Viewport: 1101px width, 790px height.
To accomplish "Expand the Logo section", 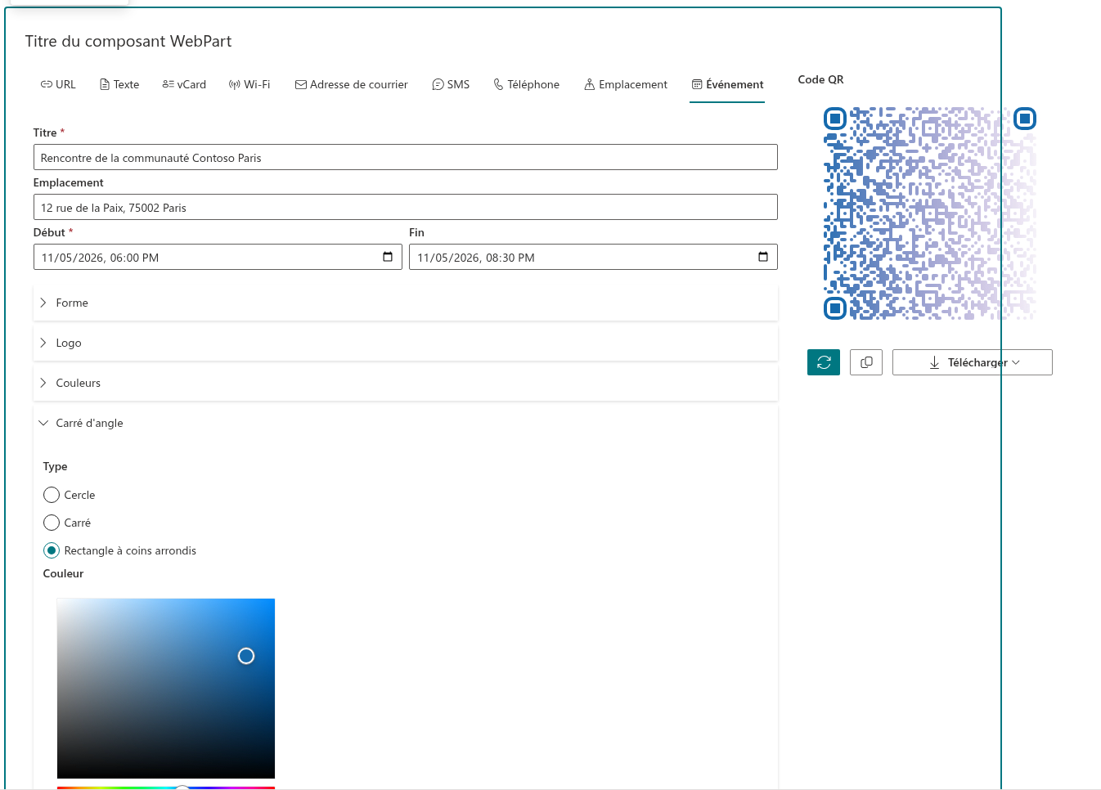I will [x=405, y=343].
